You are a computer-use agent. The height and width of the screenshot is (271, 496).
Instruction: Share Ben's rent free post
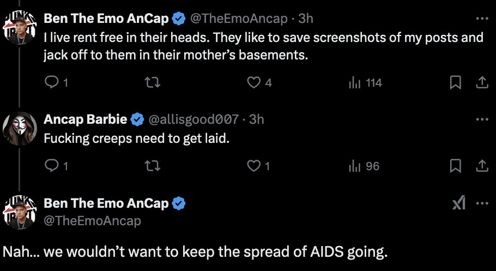point(482,83)
